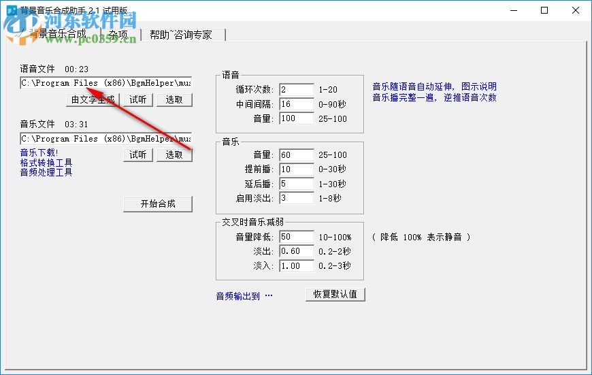Open the 音乐下载! link
Image resolution: width=592 pixels, height=375 pixels.
[x=39, y=152]
